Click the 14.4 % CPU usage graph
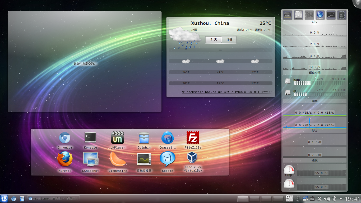This screenshot has height=203, width=361. (x=314, y=65)
